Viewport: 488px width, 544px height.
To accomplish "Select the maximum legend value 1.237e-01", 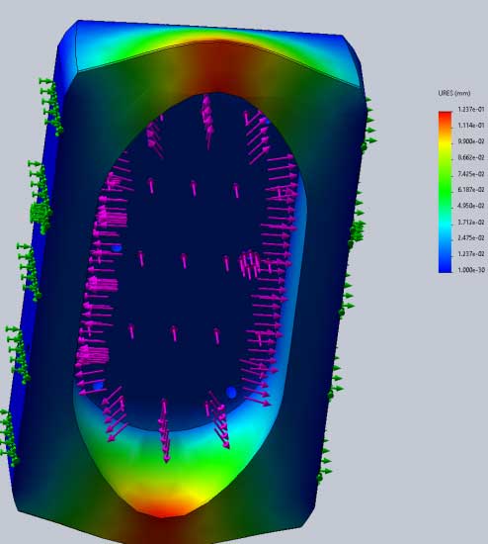I will (471, 109).
